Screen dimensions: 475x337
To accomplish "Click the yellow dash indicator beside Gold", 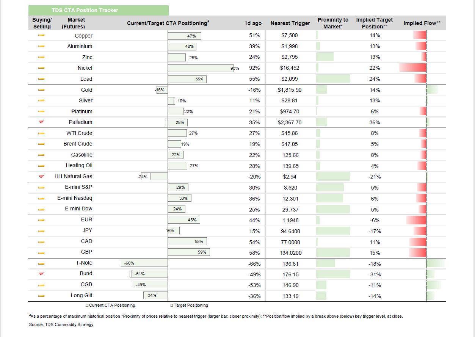I will [41, 90].
